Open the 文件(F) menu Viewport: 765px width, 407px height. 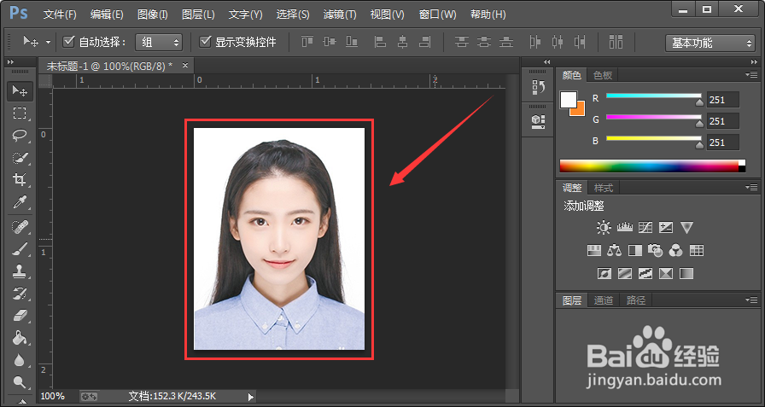point(60,15)
